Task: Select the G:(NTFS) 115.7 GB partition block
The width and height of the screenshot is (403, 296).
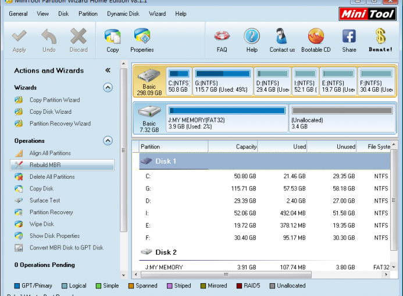Action: 223,81
